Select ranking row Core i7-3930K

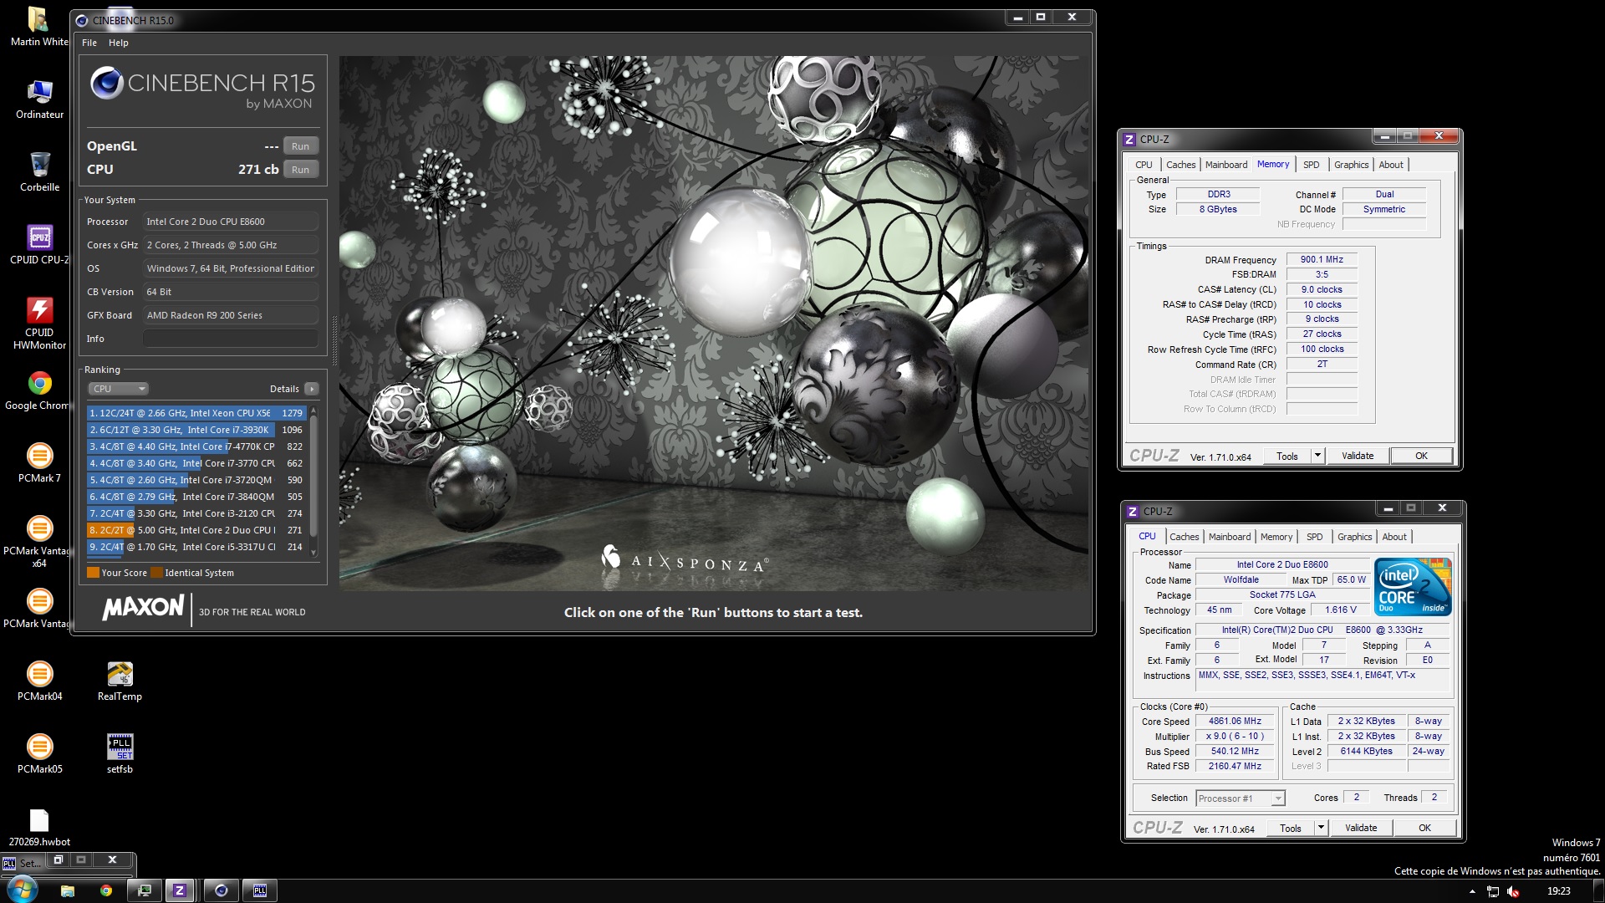[x=196, y=430]
